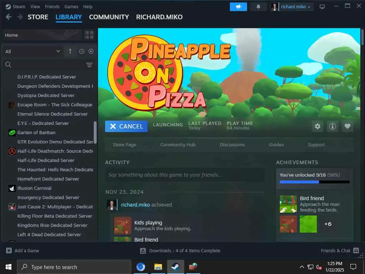Click the sort ascending arrow icon
365x274 pixels.
[70, 51]
